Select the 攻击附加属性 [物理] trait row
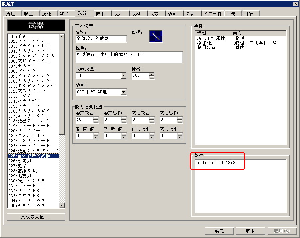Image resolution: width=300 pixels, height=238 pixels. (x=240, y=38)
